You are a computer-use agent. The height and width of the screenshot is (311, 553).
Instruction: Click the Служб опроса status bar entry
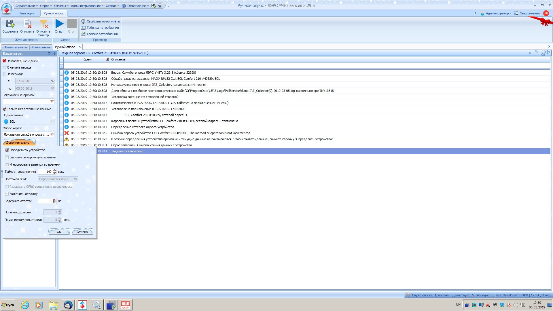(x=450, y=295)
